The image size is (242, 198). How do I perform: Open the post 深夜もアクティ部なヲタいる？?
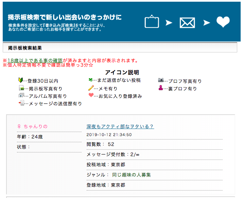[x=120, y=127]
